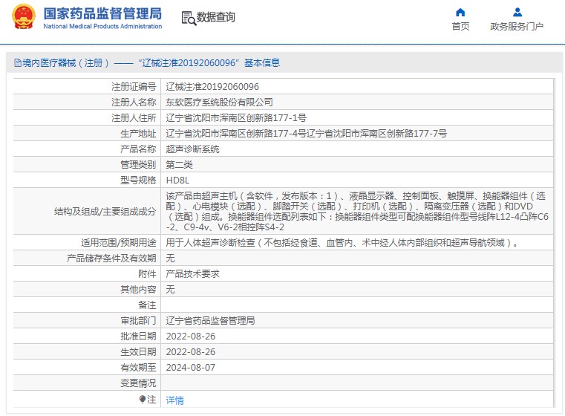Click the 首页 house icon
Viewport: 565px width, 416px height.
[460, 12]
